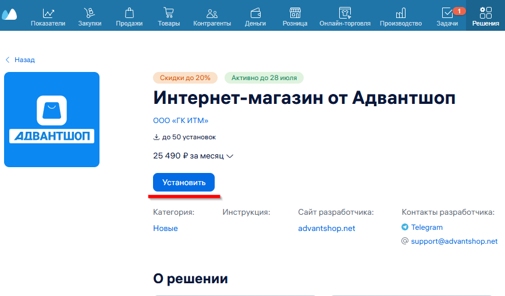Open the Товары cart icon
Screen dimensions: 505x296
coord(169,13)
